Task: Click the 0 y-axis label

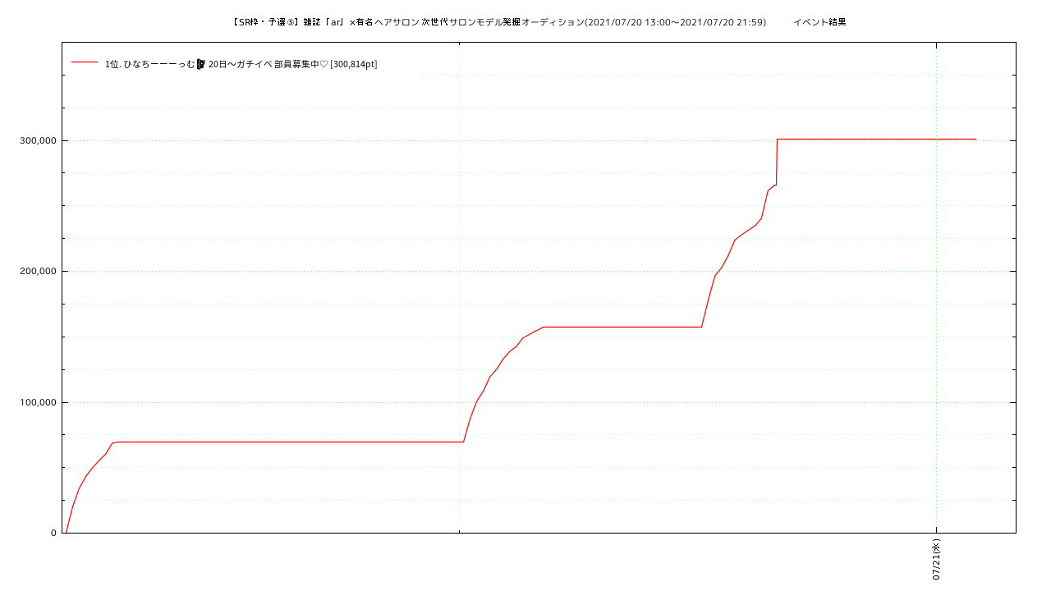Action: coord(53,534)
